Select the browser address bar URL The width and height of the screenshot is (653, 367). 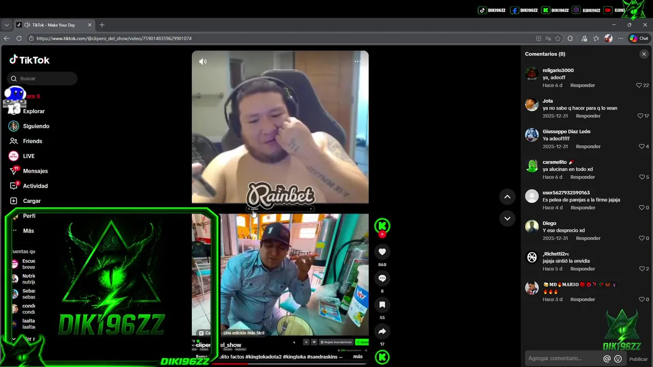pyautogui.click(x=114, y=38)
